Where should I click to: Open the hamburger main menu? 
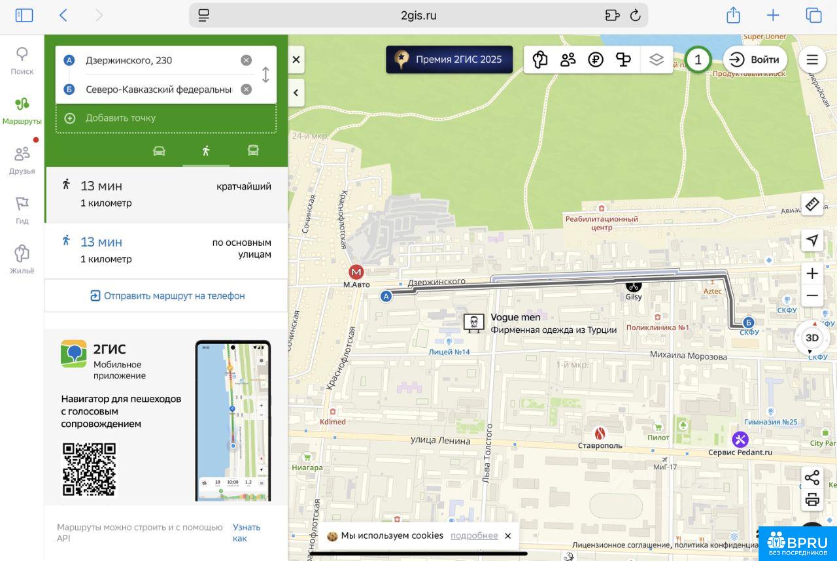pos(812,59)
